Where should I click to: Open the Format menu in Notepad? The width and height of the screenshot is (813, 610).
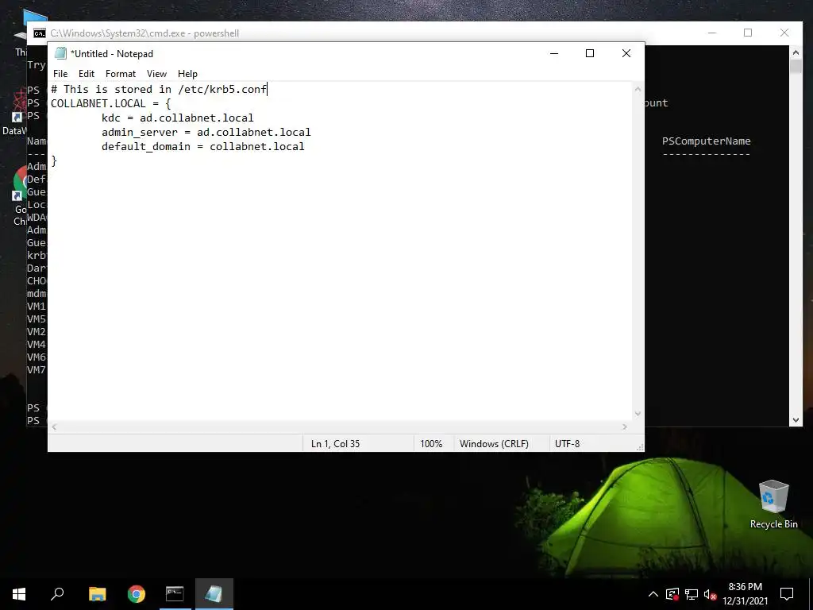click(x=121, y=74)
